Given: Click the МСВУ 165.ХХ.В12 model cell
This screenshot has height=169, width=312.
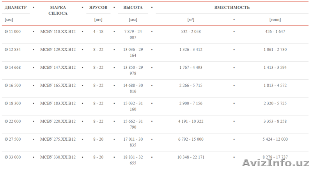Looking at the screenshot, I should (x=58, y=85).
